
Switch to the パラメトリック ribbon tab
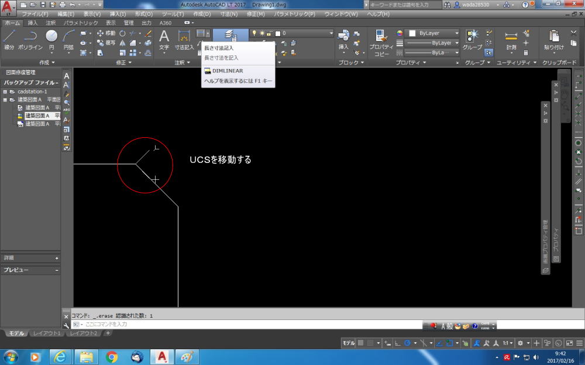click(81, 23)
